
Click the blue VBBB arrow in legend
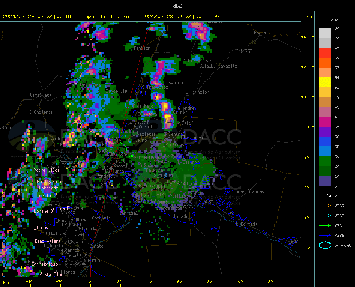[325, 236]
